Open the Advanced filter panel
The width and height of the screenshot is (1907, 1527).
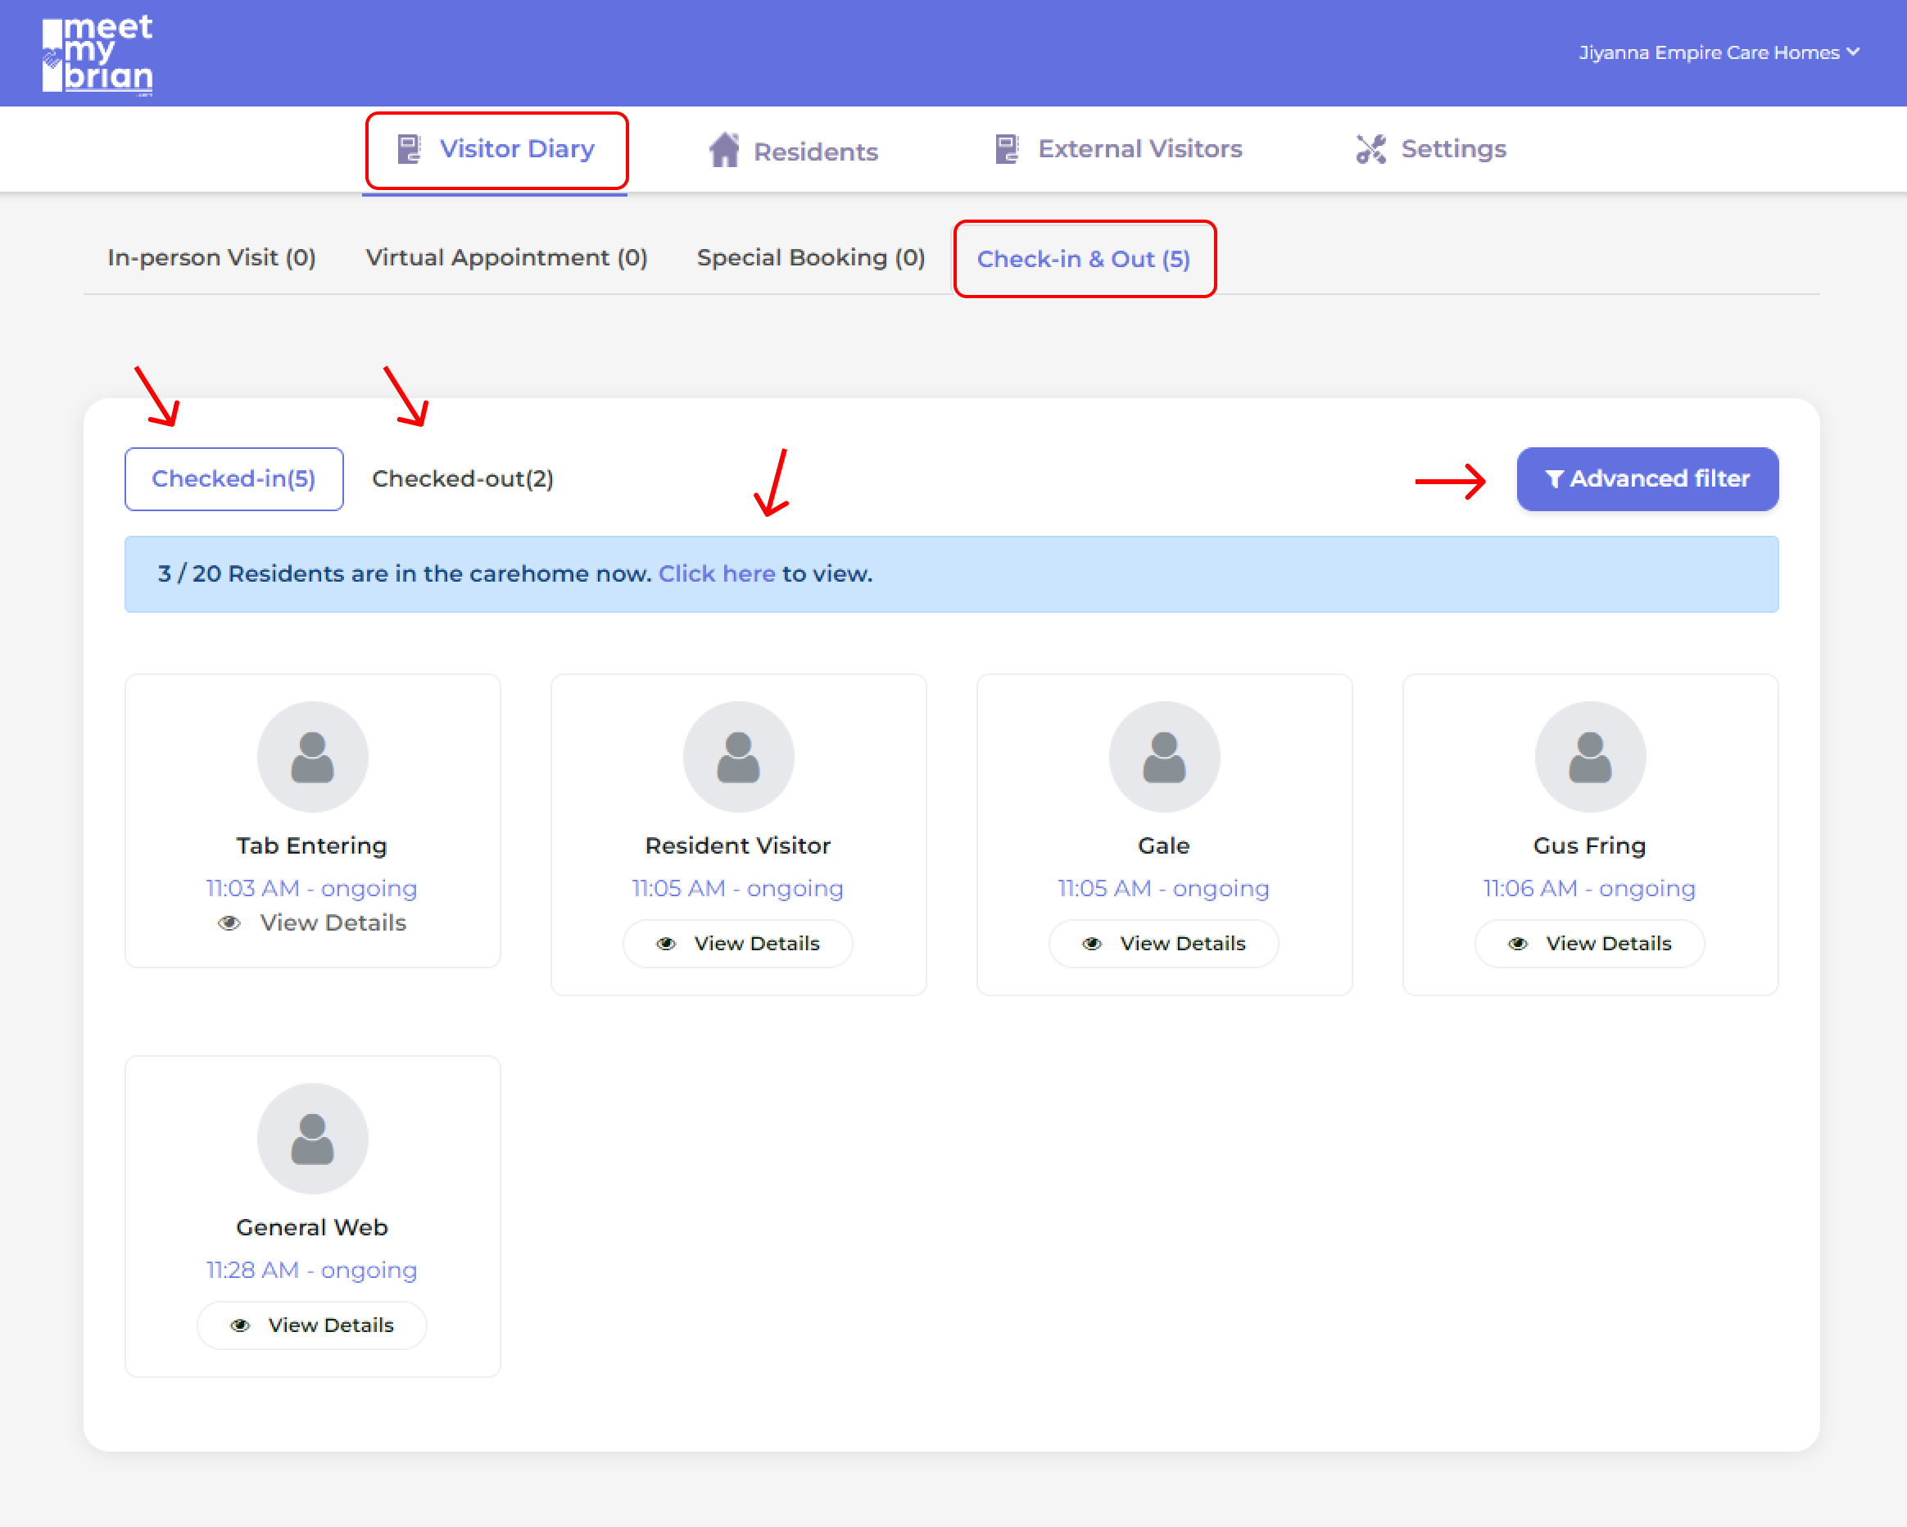[x=1647, y=478]
